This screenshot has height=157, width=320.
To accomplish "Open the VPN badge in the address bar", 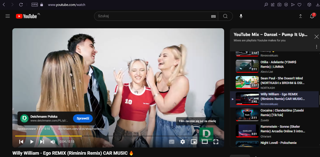I will 34,4.
